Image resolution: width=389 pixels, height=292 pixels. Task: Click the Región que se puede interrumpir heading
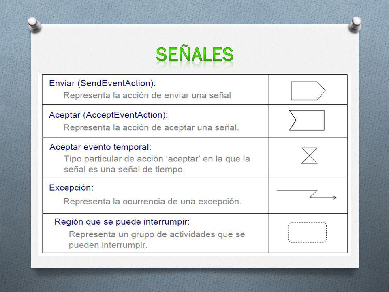click(122, 221)
